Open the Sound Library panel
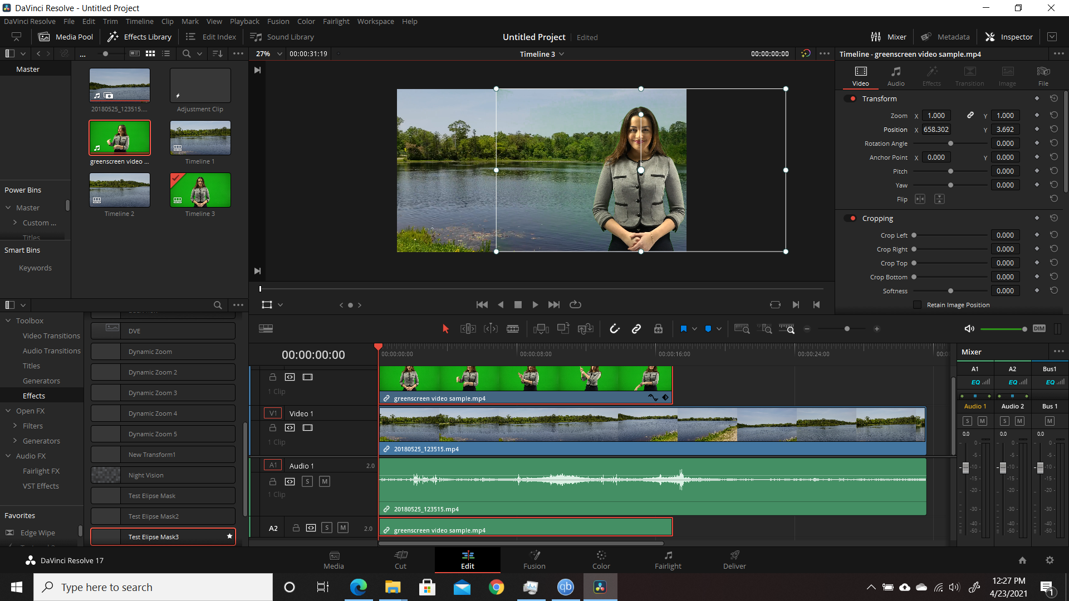The width and height of the screenshot is (1069, 601). (x=282, y=37)
